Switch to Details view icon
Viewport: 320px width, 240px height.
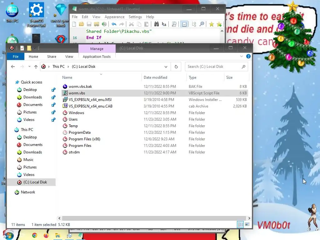tap(240, 224)
